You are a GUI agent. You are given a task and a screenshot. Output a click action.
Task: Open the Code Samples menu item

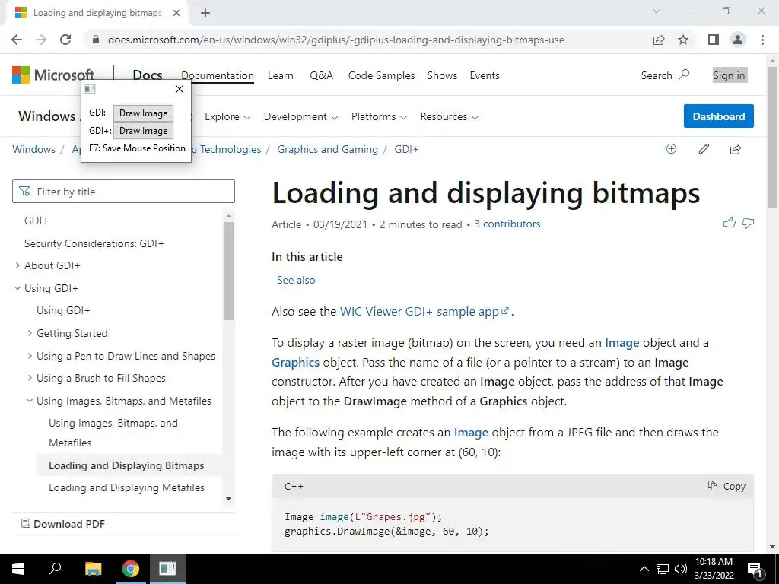tap(382, 75)
